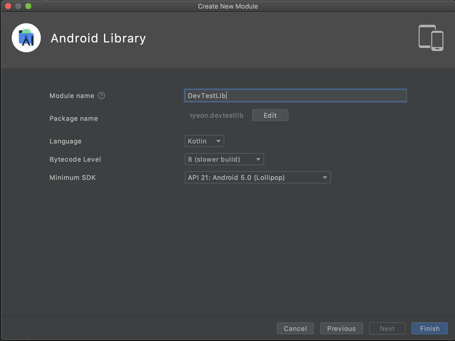This screenshot has height=341, width=455.
Task: Click the Create New Module title text
Action: point(228,6)
